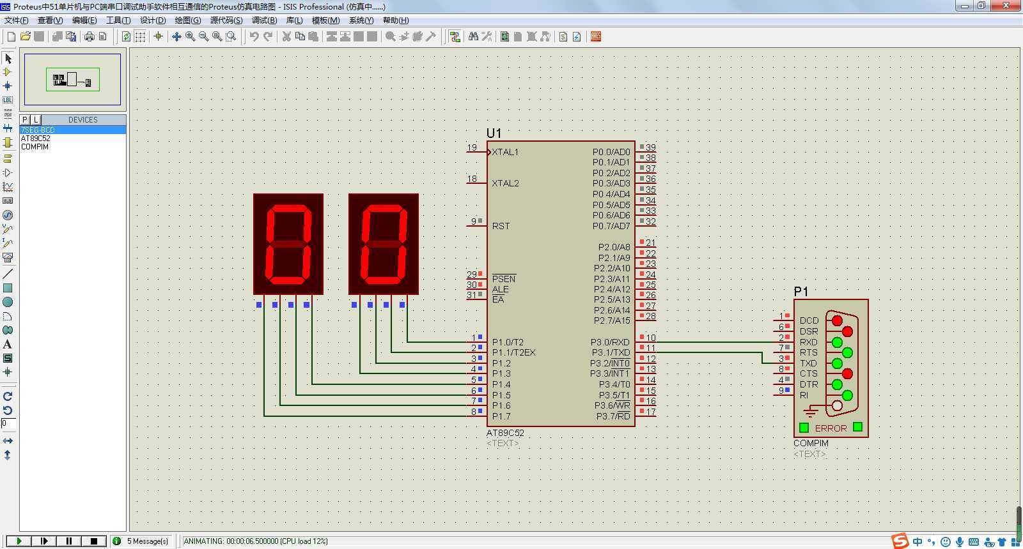Click the Virtual Instruments mode icon
The image size is (1023, 549).
click(8, 257)
